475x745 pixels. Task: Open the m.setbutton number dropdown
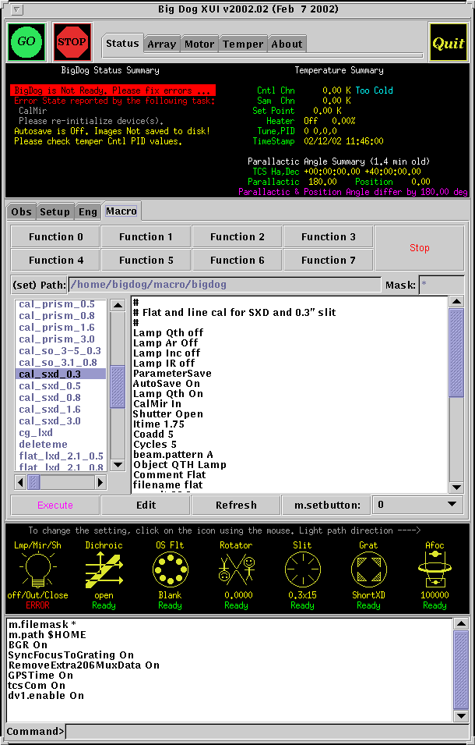(x=417, y=505)
